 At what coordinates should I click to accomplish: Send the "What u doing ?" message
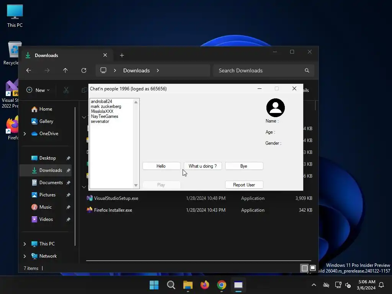(x=203, y=166)
